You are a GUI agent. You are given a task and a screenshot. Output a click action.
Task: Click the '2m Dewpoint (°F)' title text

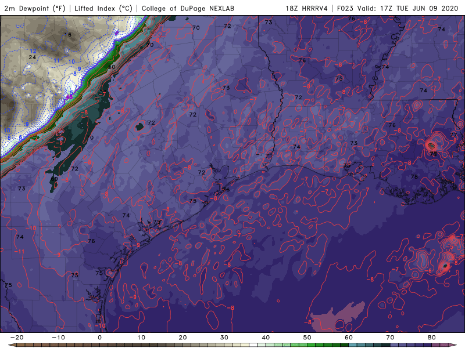pos(35,8)
